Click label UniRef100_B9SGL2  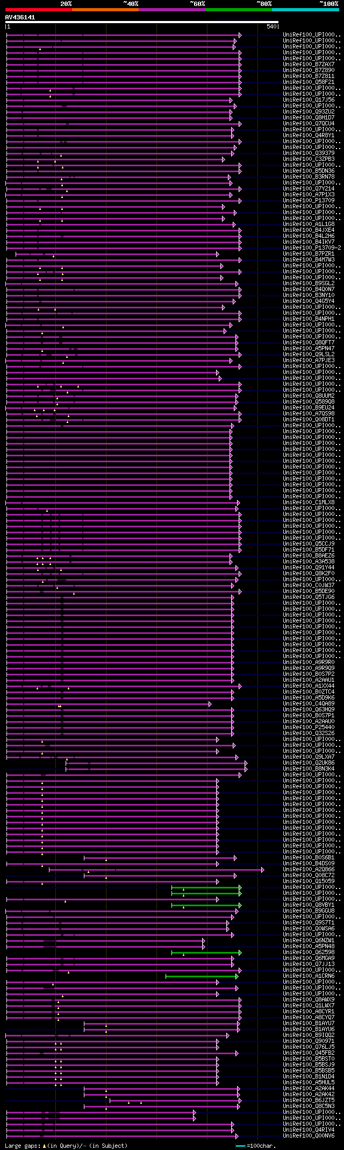click(309, 284)
